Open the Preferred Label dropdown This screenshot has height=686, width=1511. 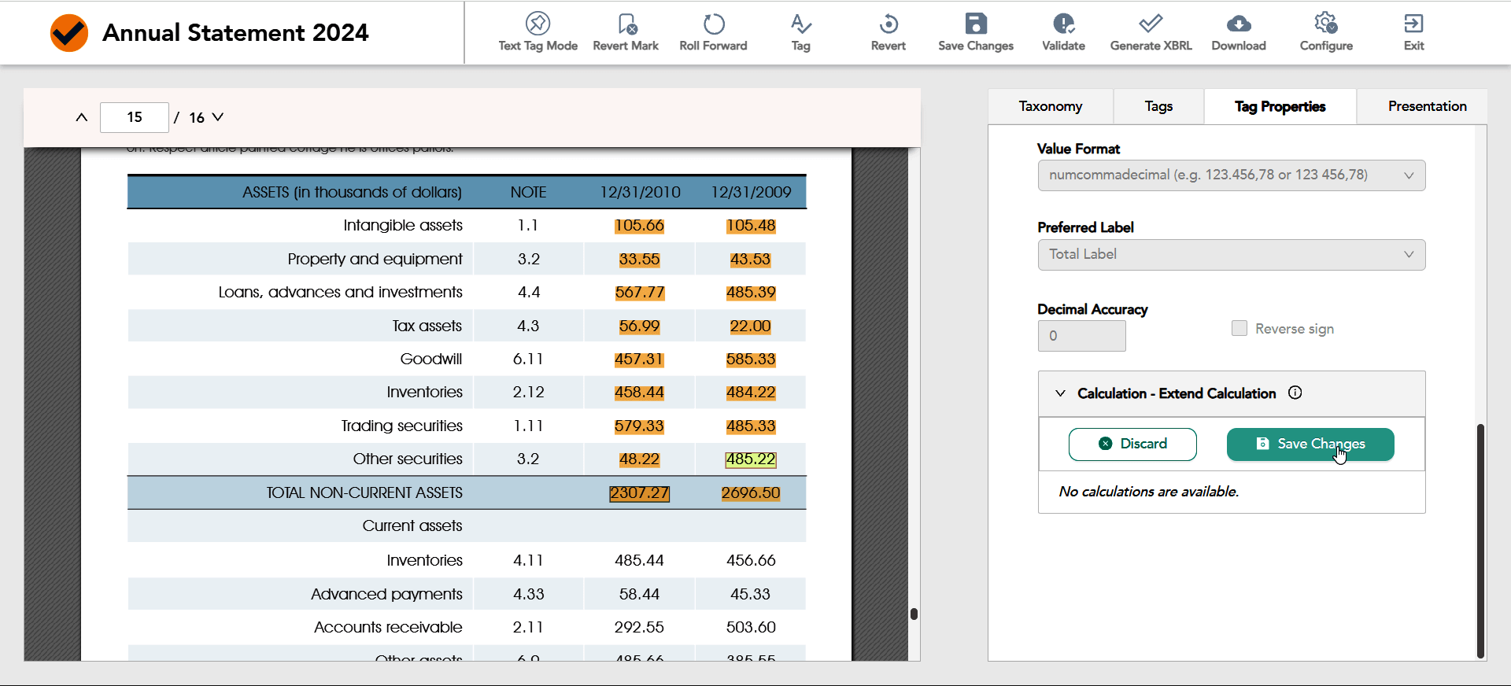coord(1231,255)
